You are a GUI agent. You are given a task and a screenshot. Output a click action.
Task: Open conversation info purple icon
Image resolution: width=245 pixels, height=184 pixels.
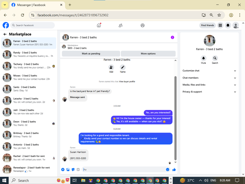tap(172, 37)
